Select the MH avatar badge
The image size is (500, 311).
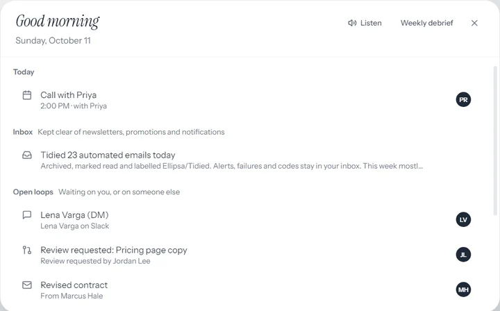tap(463, 289)
